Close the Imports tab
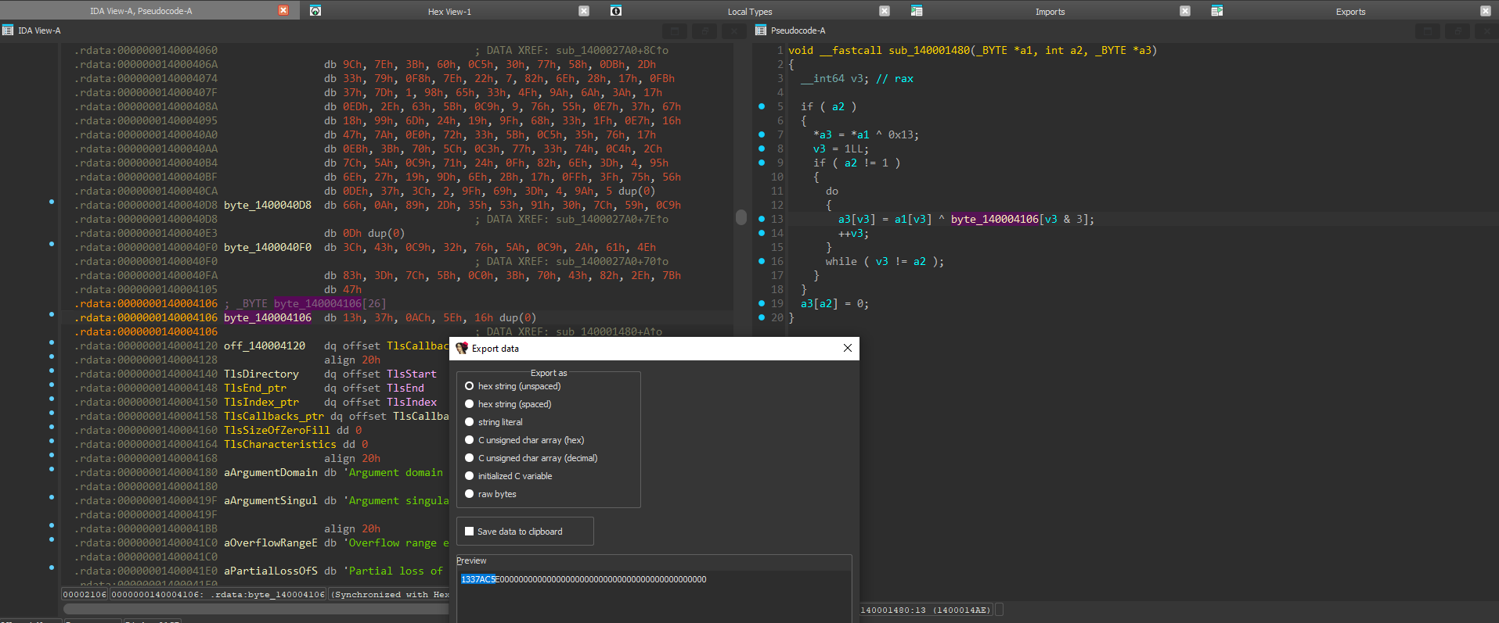This screenshot has width=1499, height=623. [x=1185, y=11]
